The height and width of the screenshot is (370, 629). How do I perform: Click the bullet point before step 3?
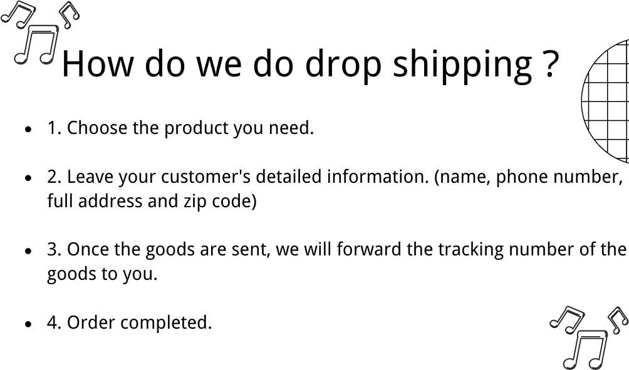pos(28,251)
